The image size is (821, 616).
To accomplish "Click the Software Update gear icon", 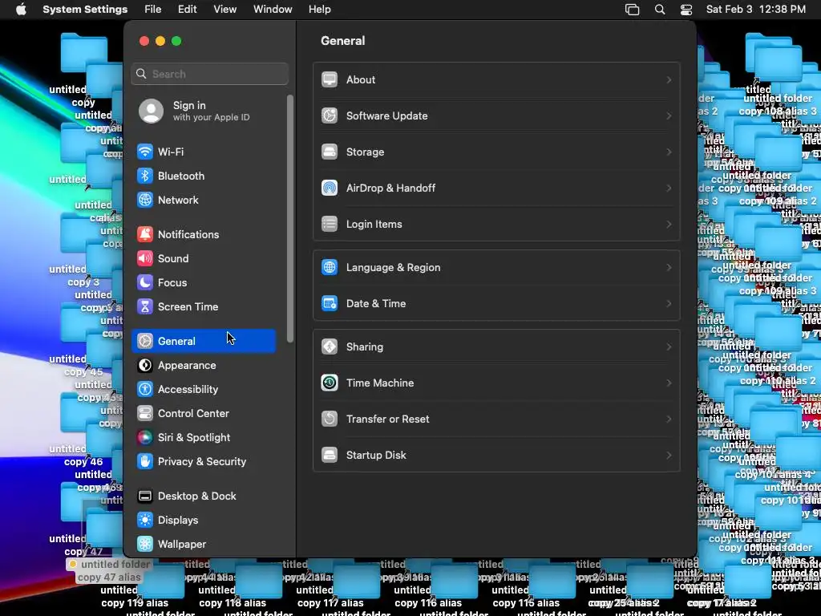I will [x=330, y=116].
